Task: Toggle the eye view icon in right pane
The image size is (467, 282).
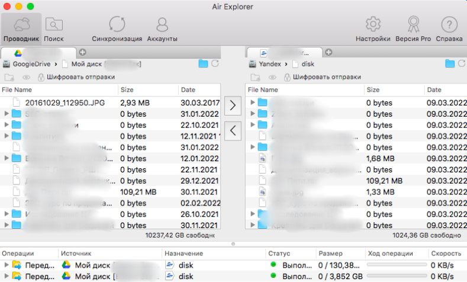Action: point(272,78)
